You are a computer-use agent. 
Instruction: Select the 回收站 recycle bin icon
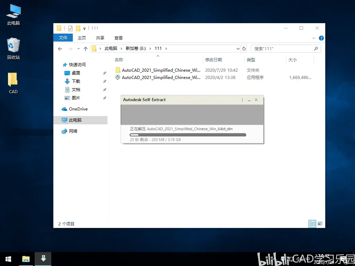tap(14, 48)
